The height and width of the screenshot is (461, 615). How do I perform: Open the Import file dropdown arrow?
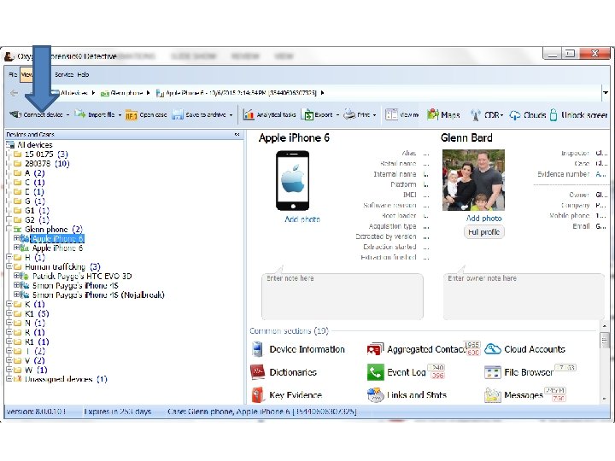click(x=120, y=115)
